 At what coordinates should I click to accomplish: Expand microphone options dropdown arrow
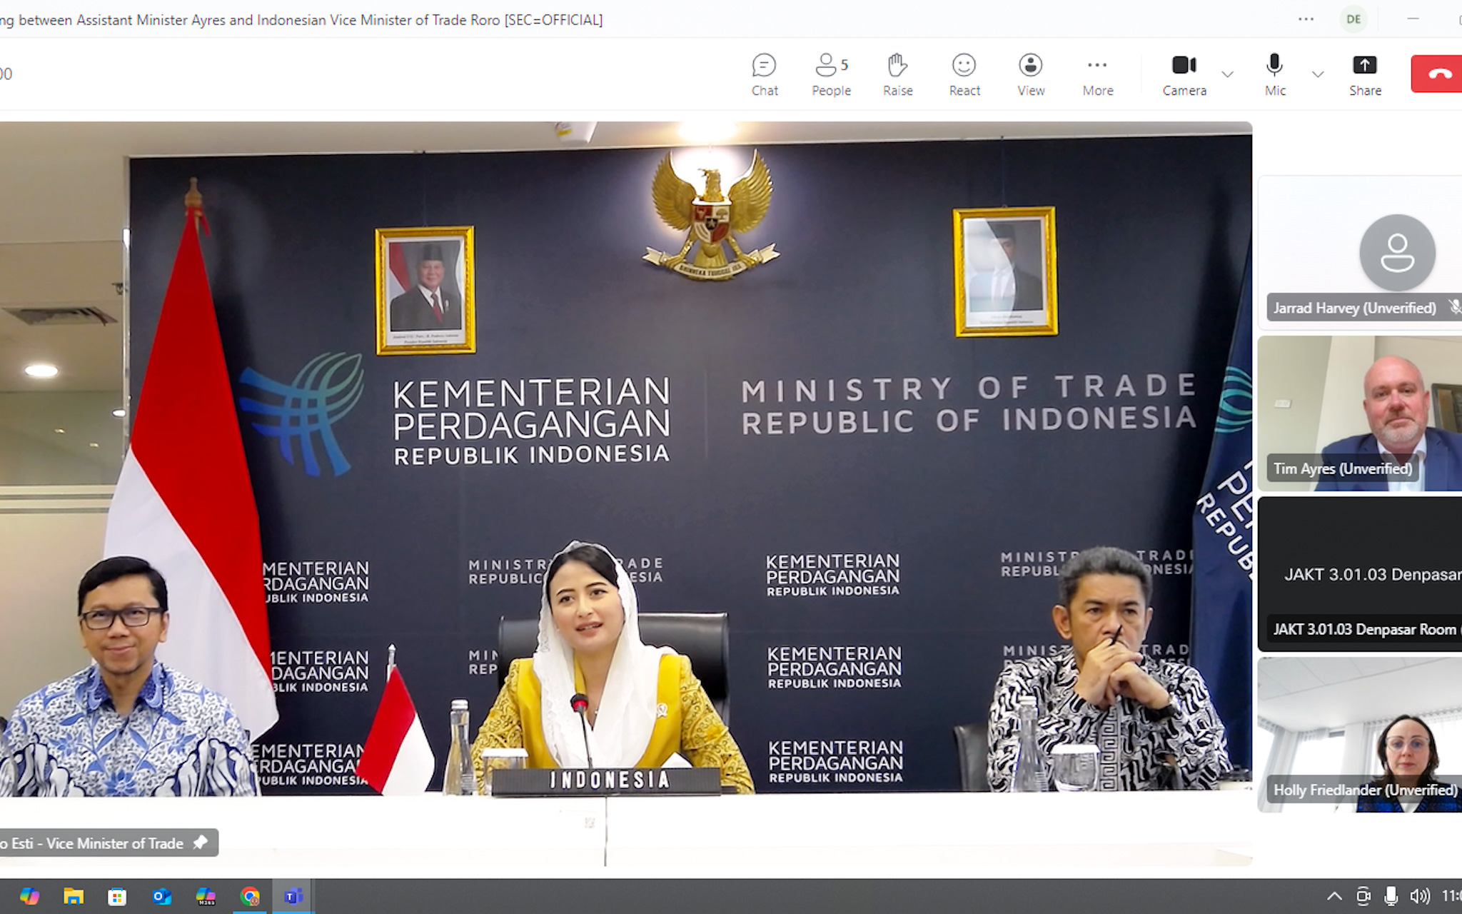[x=1318, y=74]
